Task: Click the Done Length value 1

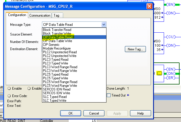Action: (x=128, y=88)
